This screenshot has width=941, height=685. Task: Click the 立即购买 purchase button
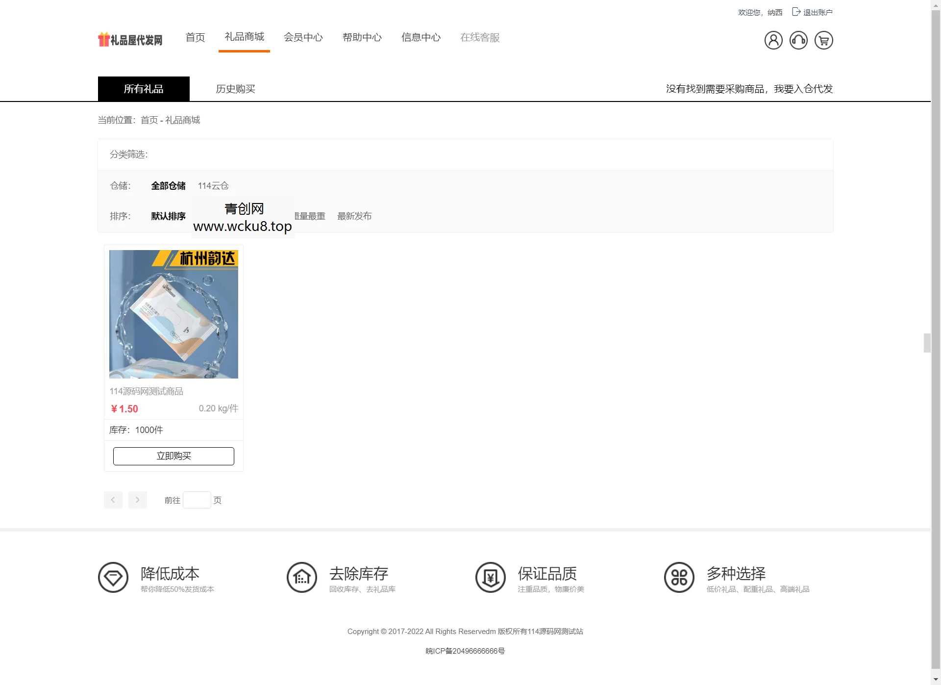(173, 456)
